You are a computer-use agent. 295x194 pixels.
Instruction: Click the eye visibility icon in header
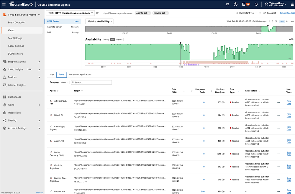(x=227, y=4)
